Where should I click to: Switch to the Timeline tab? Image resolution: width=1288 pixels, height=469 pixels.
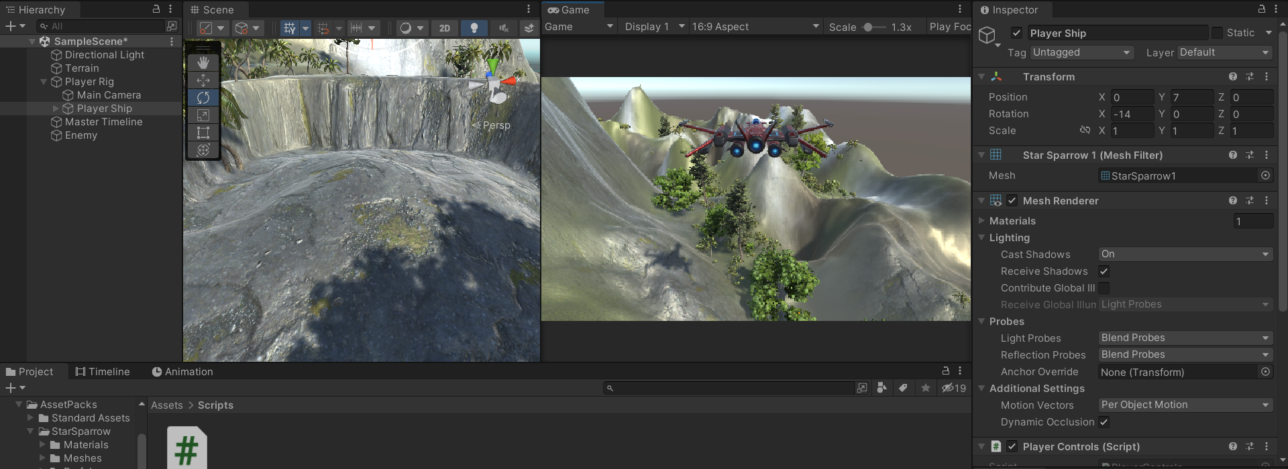click(x=103, y=372)
